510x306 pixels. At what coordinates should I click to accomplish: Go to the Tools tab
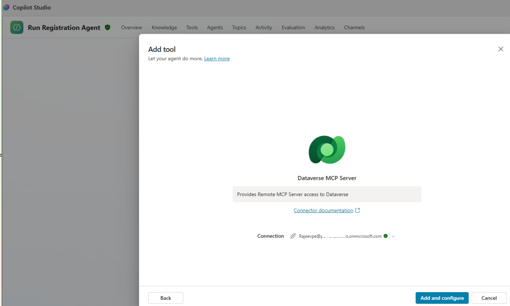(x=192, y=28)
